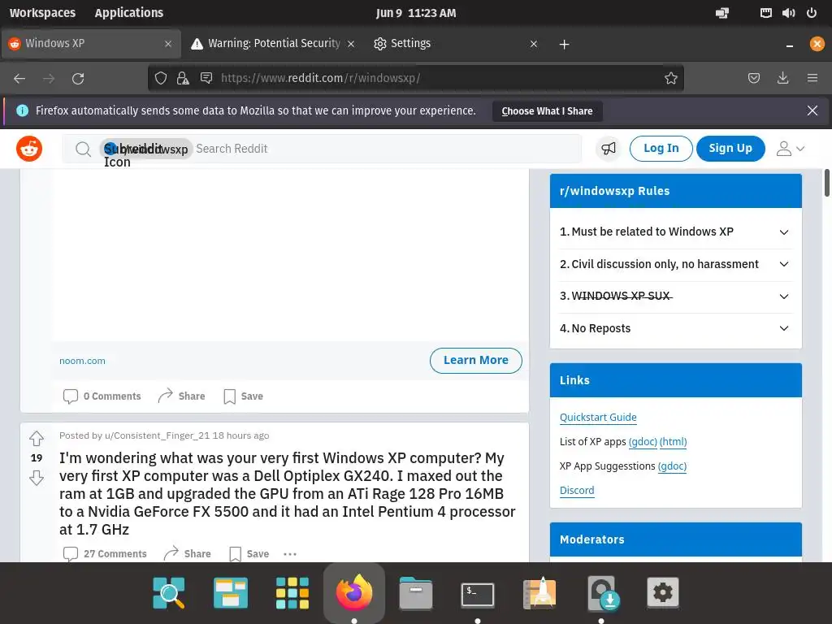The height and width of the screenshot is (624, 832).
Task: Reload the page with the refresh icon
Action: click(x=78, y=79)
